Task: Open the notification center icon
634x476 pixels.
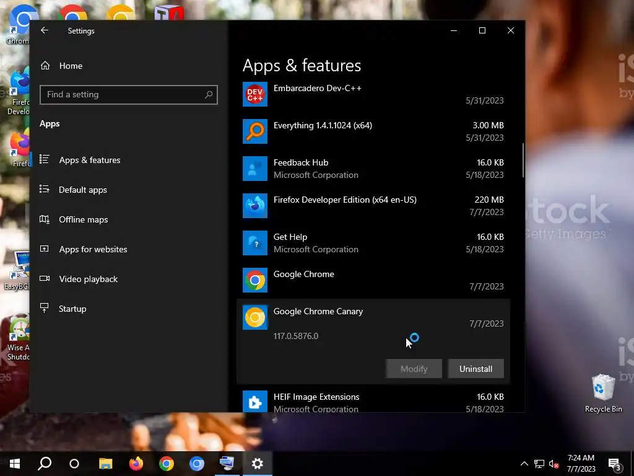Action: [614, 464]
